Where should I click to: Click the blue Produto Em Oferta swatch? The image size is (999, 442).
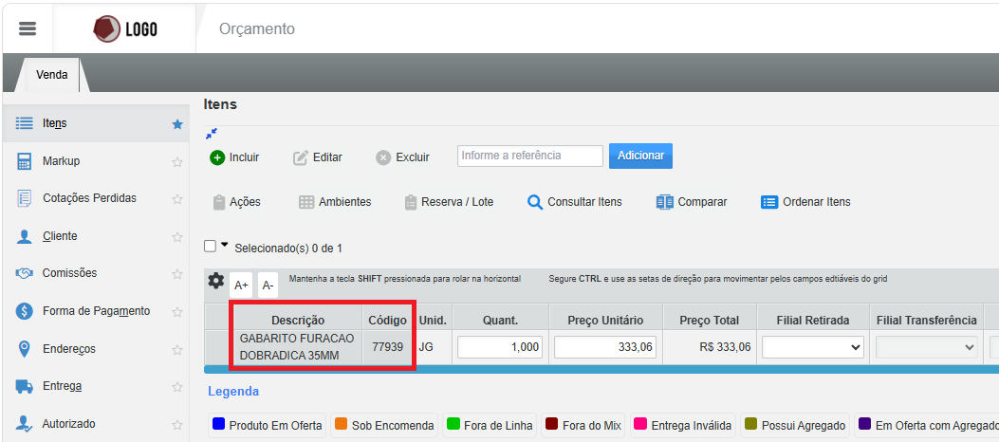coord(218,425)
